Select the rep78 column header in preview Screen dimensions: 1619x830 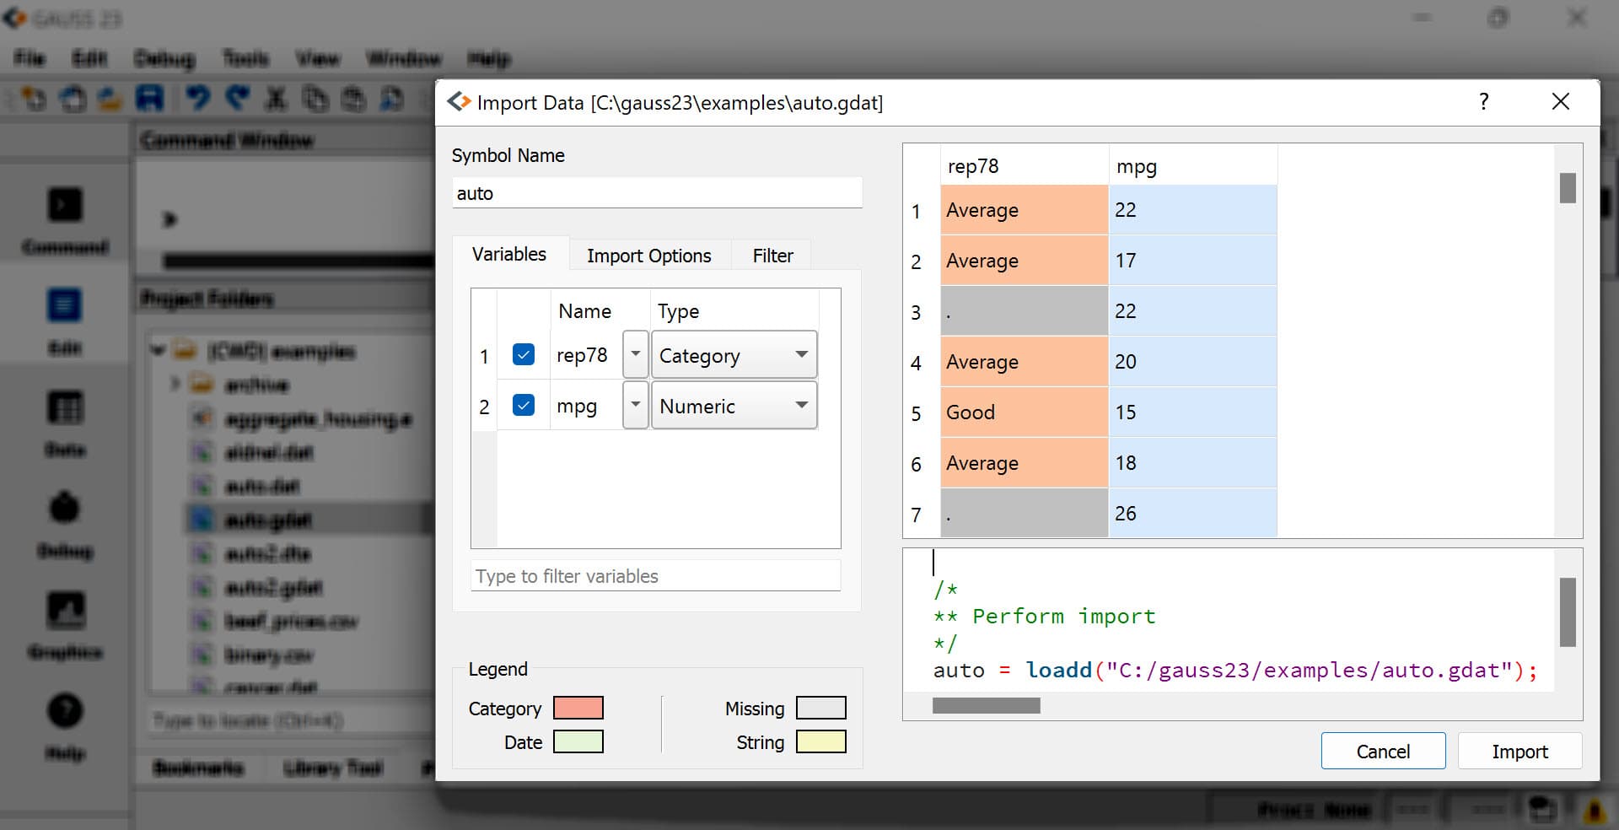(1024, 166)
